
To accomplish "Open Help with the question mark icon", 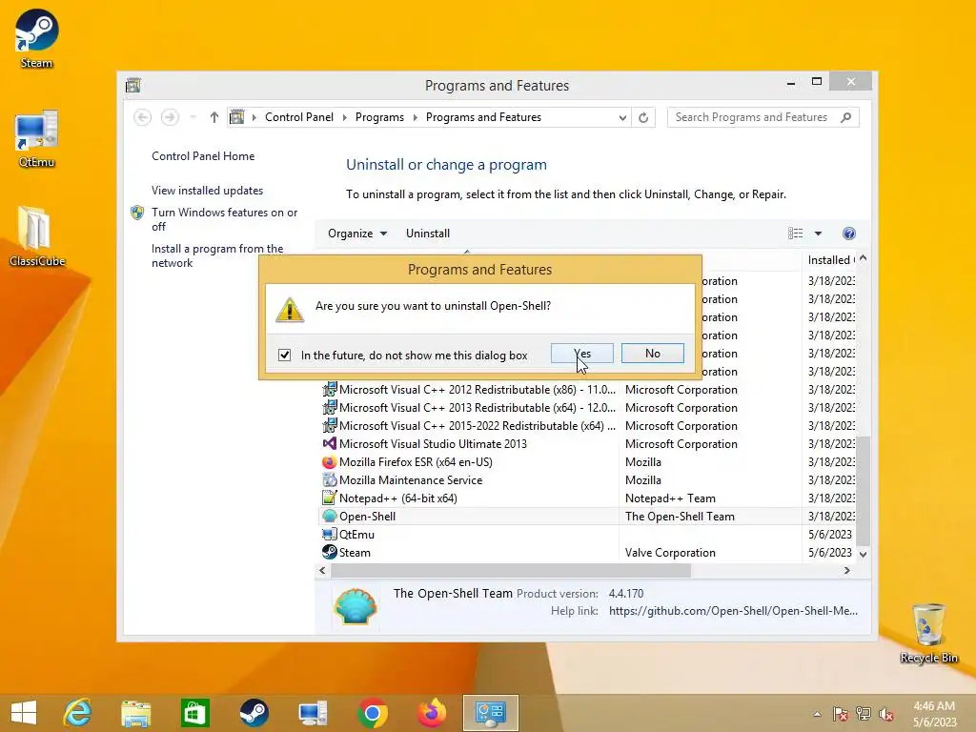I will coord(849,234).
